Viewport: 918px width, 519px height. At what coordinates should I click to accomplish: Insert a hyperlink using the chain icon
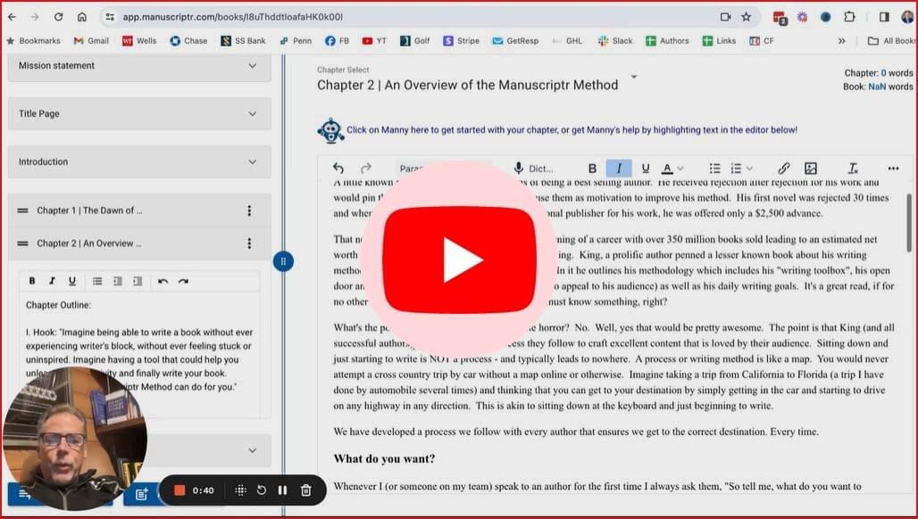pos(783,169)
